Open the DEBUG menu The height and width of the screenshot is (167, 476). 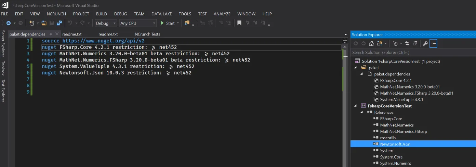click(x=120, y=14)
